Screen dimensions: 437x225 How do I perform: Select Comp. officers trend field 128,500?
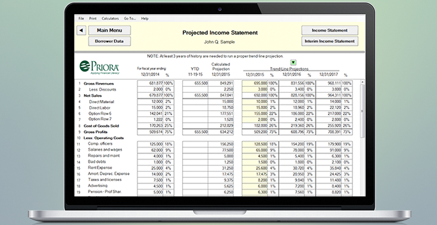(x=255, y=144)
